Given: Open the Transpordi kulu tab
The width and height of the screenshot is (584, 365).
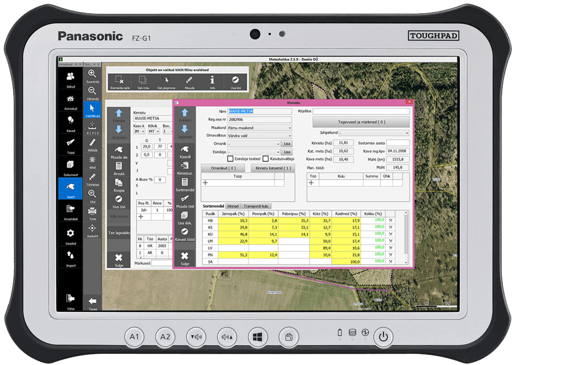Looking at the screenshot, I should [256, 206].
